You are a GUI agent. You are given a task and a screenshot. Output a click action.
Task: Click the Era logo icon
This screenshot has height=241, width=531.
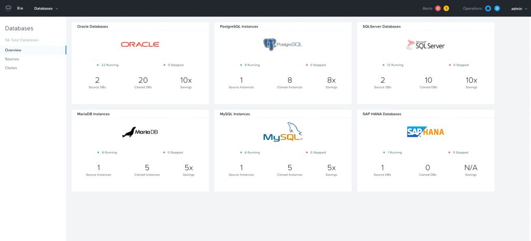pyautogui.click(x=8, y=8)
